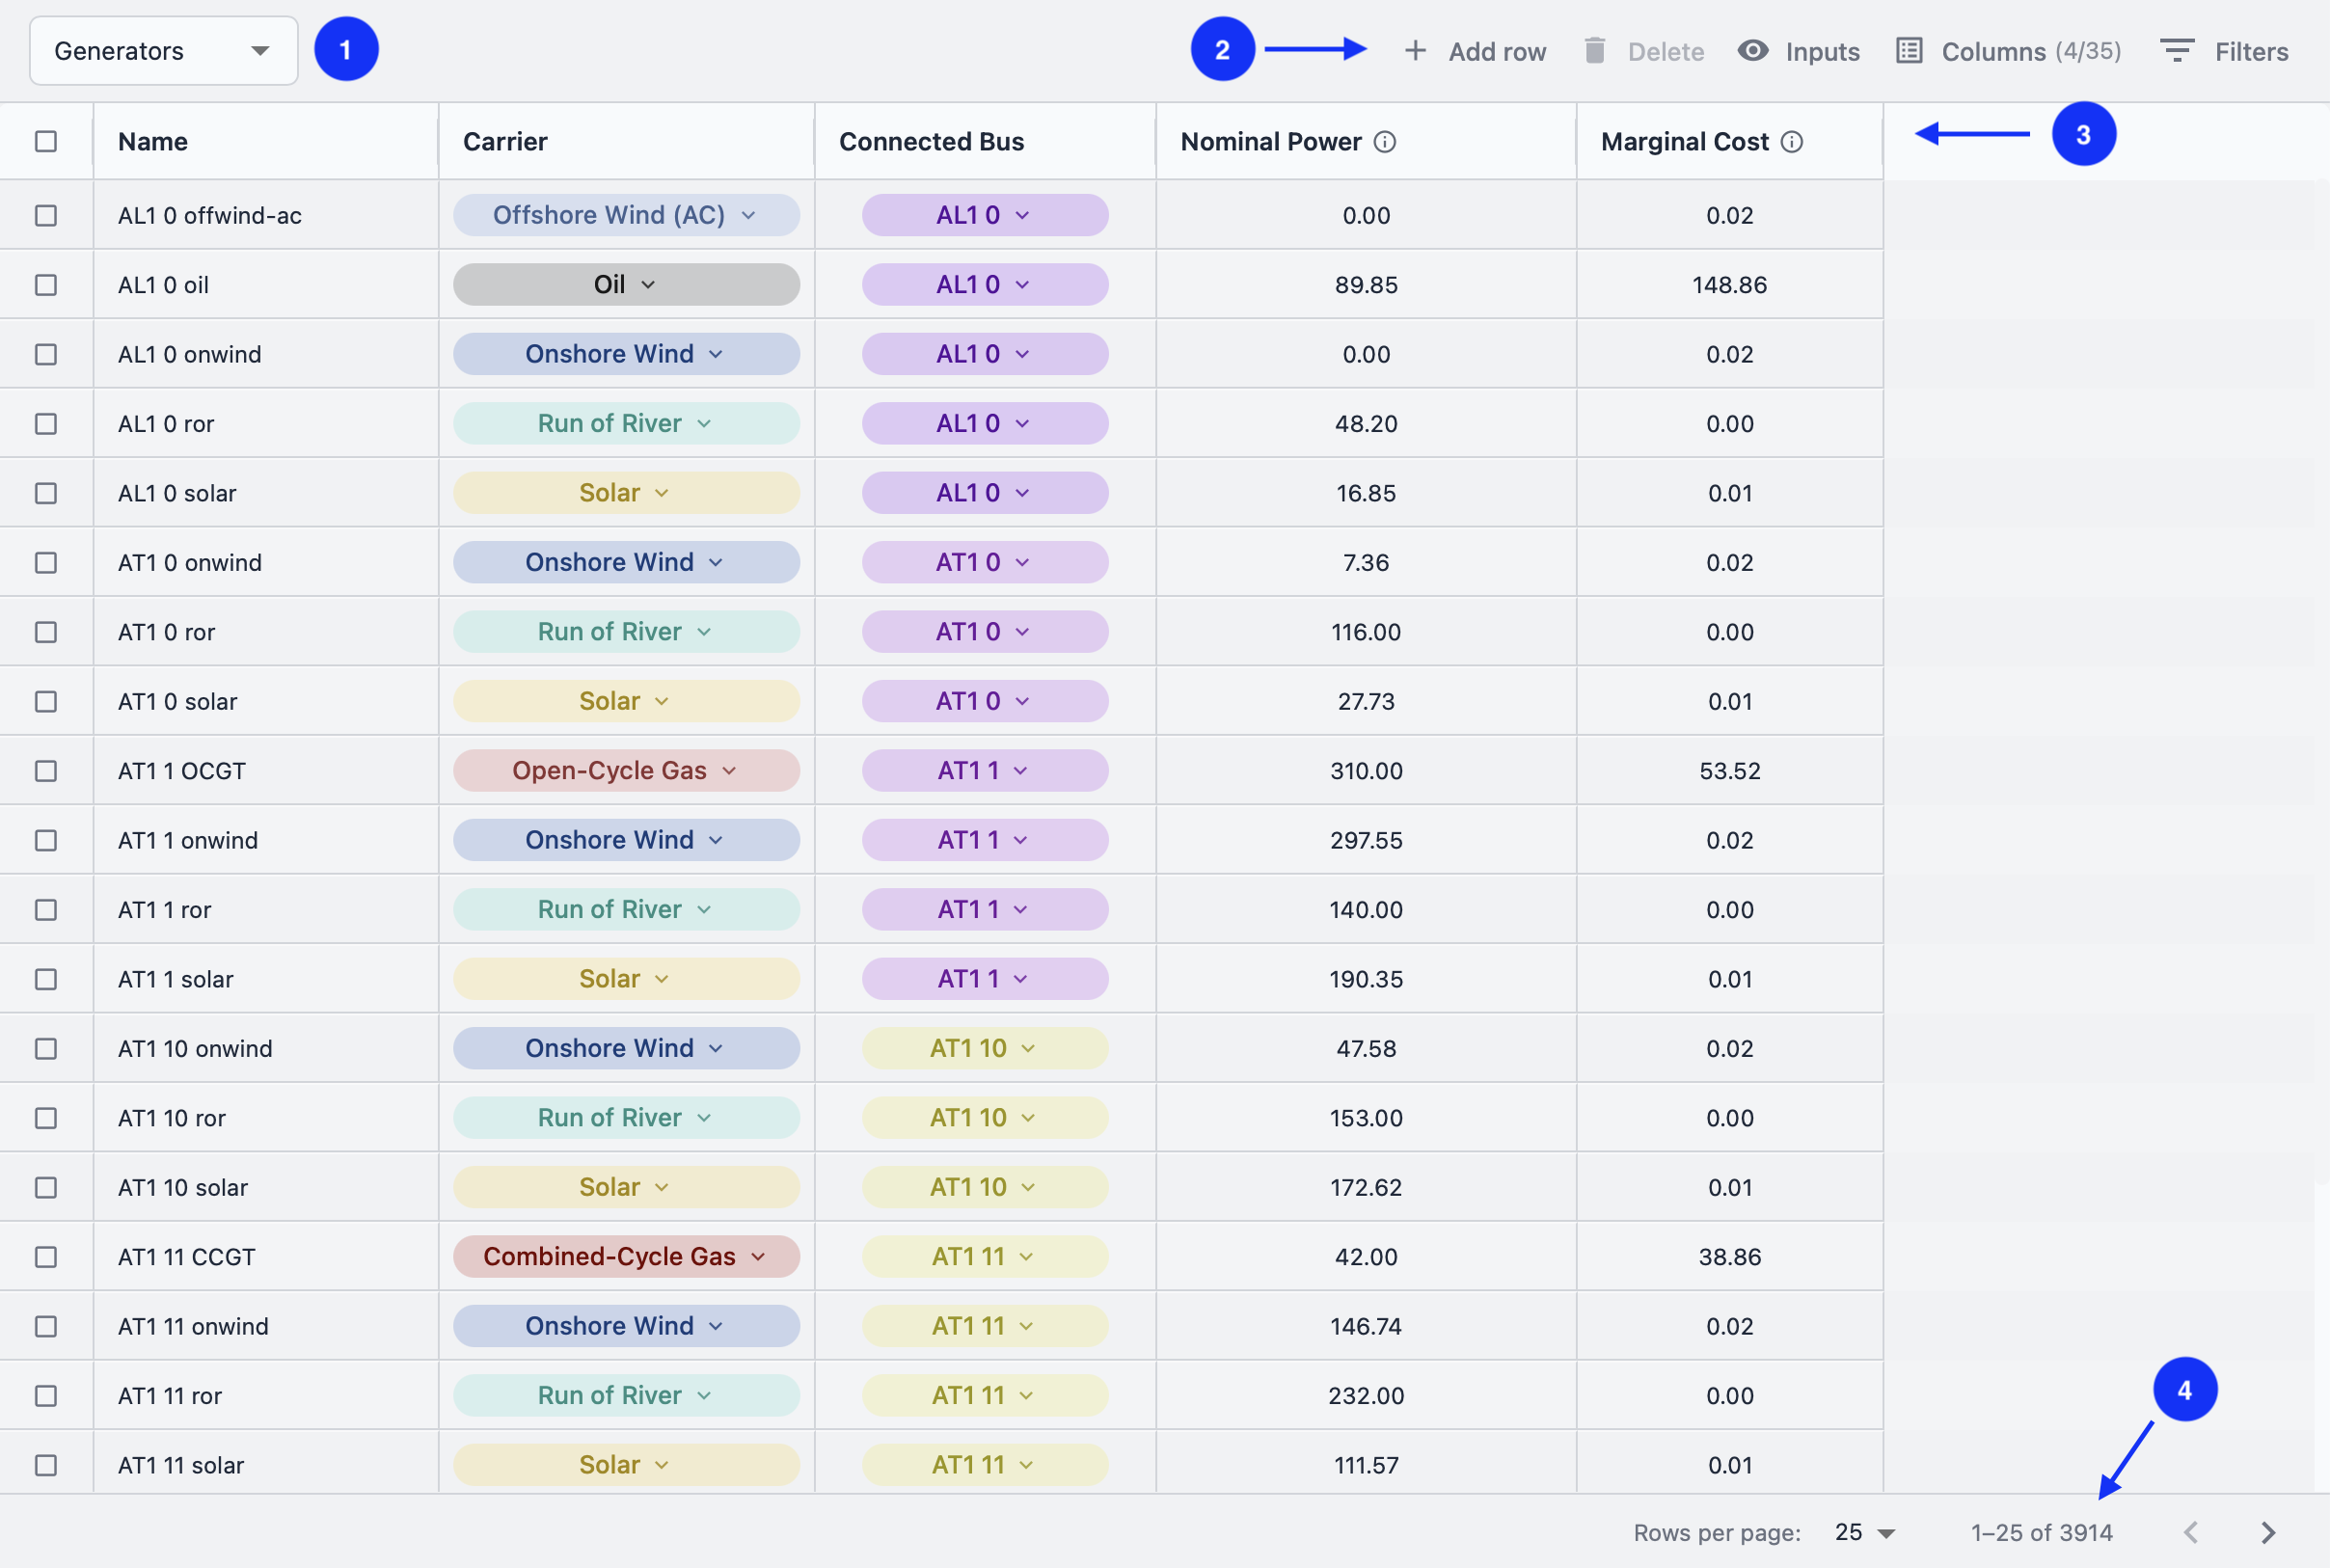Expand the Combined-Cycle Gas dropdown for AT1 11 CCGT
The height and width of the screenshot is (1568, 2330).
click(624, 1256)
